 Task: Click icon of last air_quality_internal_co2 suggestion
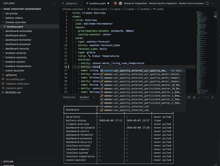point(102,110)
